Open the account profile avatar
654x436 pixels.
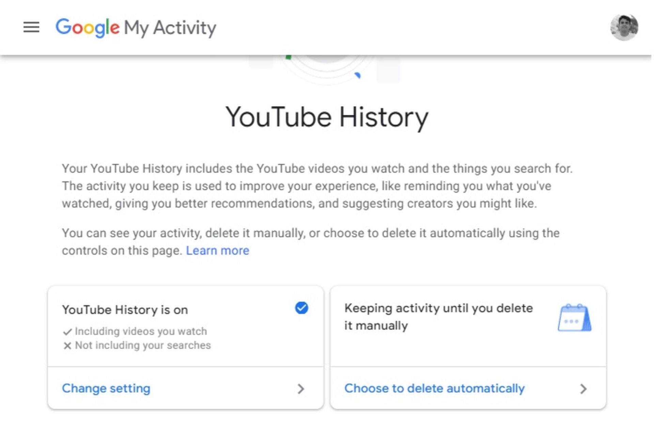(x=624, y=27)
